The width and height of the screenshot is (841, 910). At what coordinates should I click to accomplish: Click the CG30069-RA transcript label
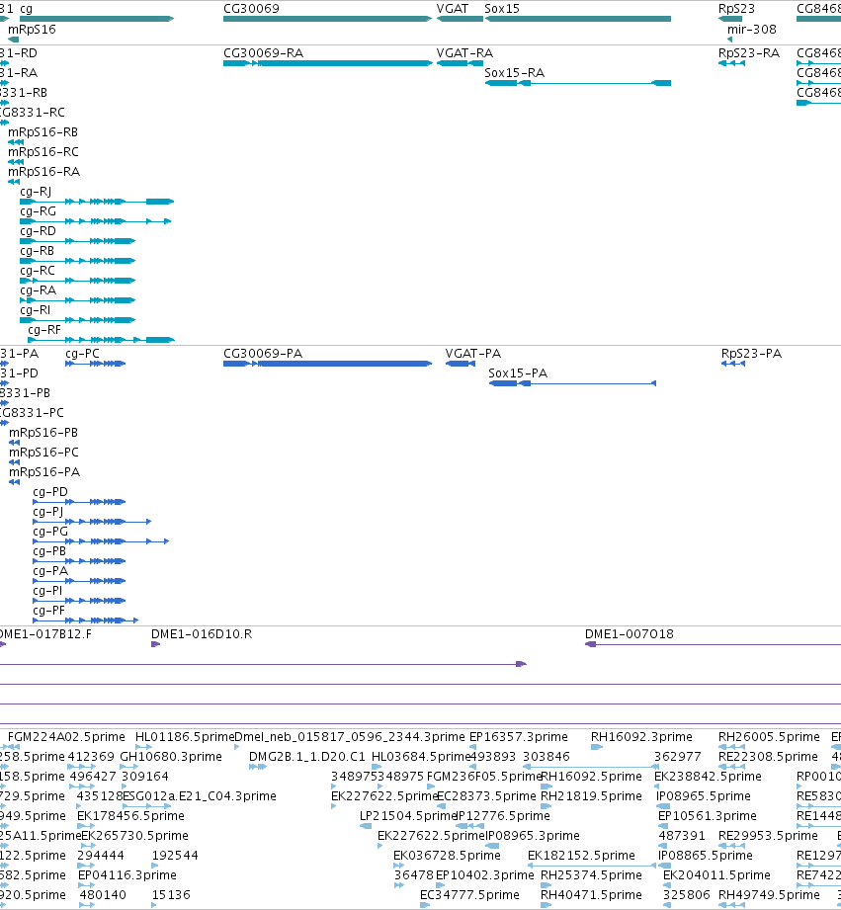(x=264, y=53)
